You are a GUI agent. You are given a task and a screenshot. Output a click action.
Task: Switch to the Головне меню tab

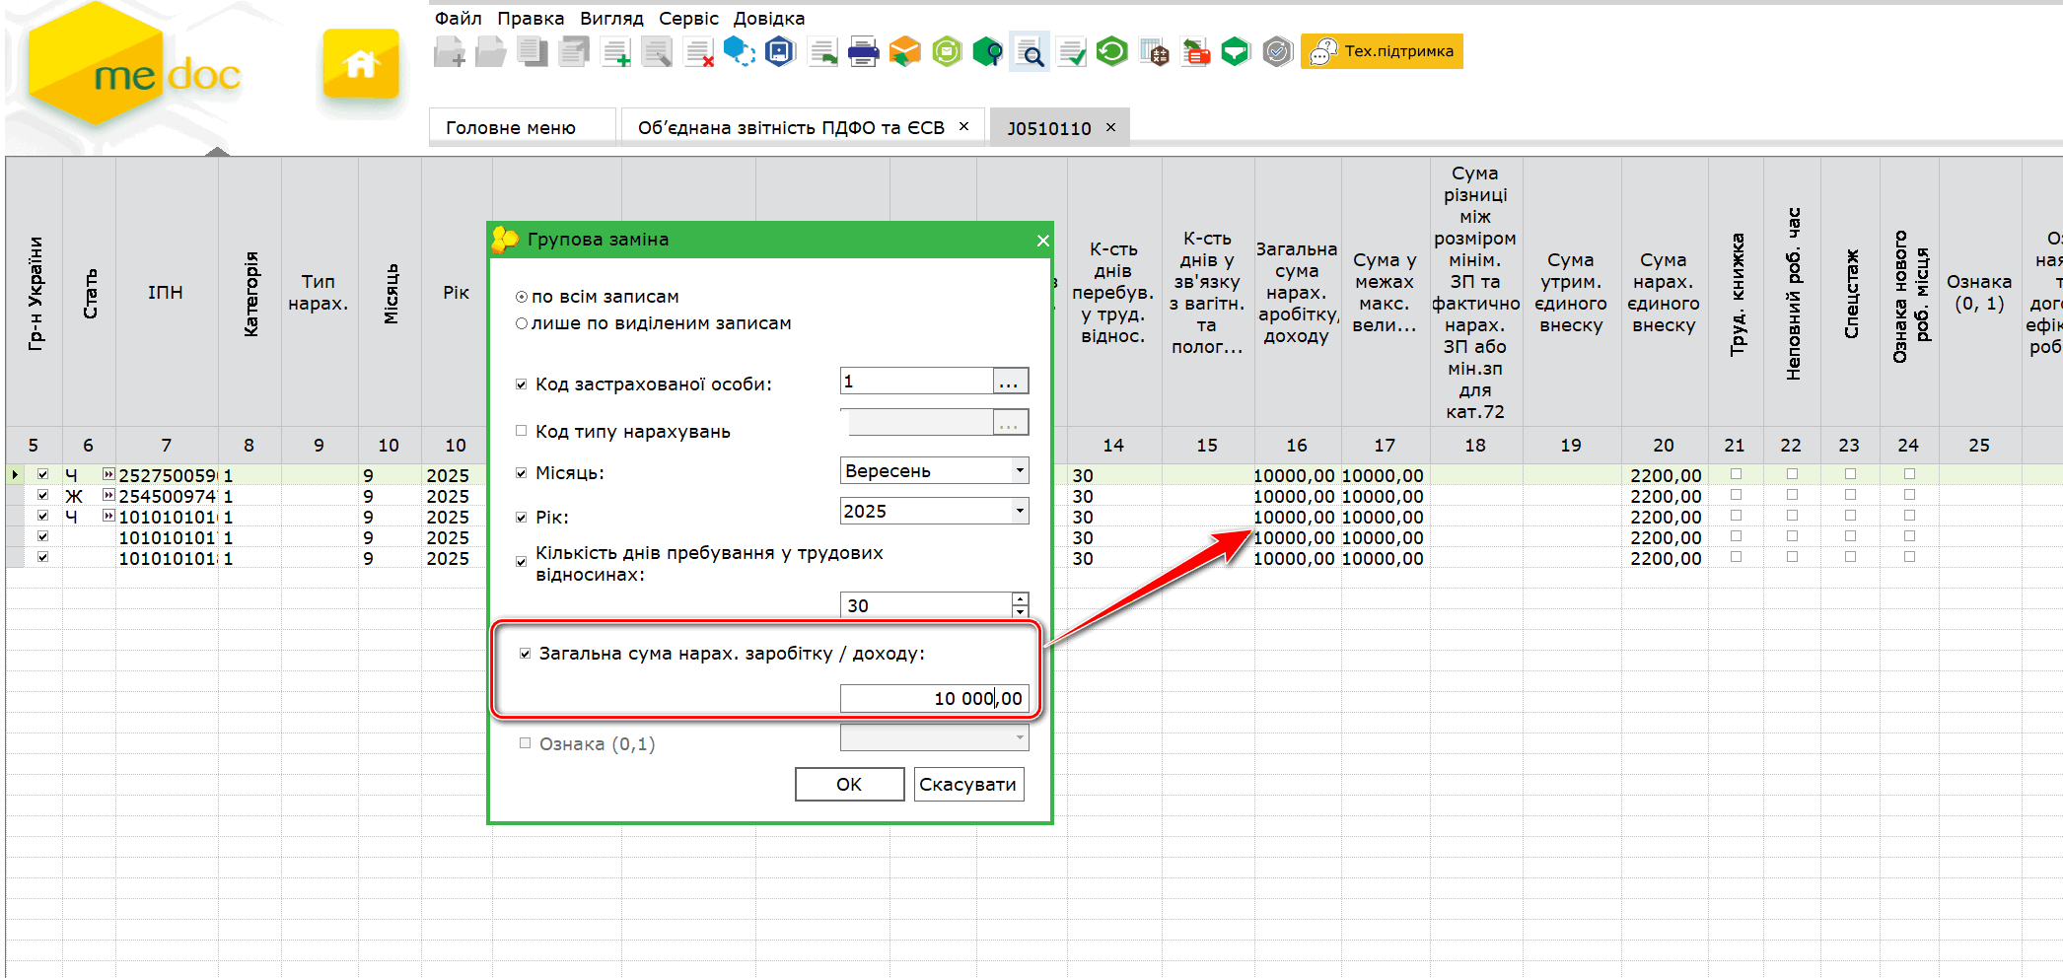511,127
